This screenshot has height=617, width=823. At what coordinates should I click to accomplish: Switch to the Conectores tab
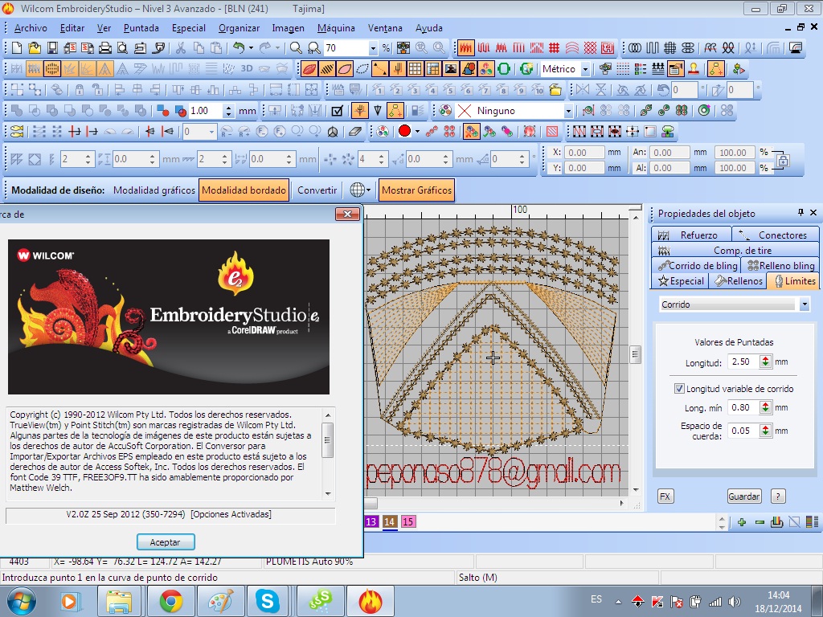click(776, 235)
